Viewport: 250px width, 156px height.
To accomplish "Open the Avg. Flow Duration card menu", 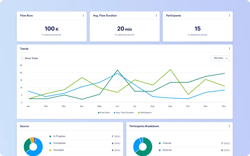I will pos(156,15).
